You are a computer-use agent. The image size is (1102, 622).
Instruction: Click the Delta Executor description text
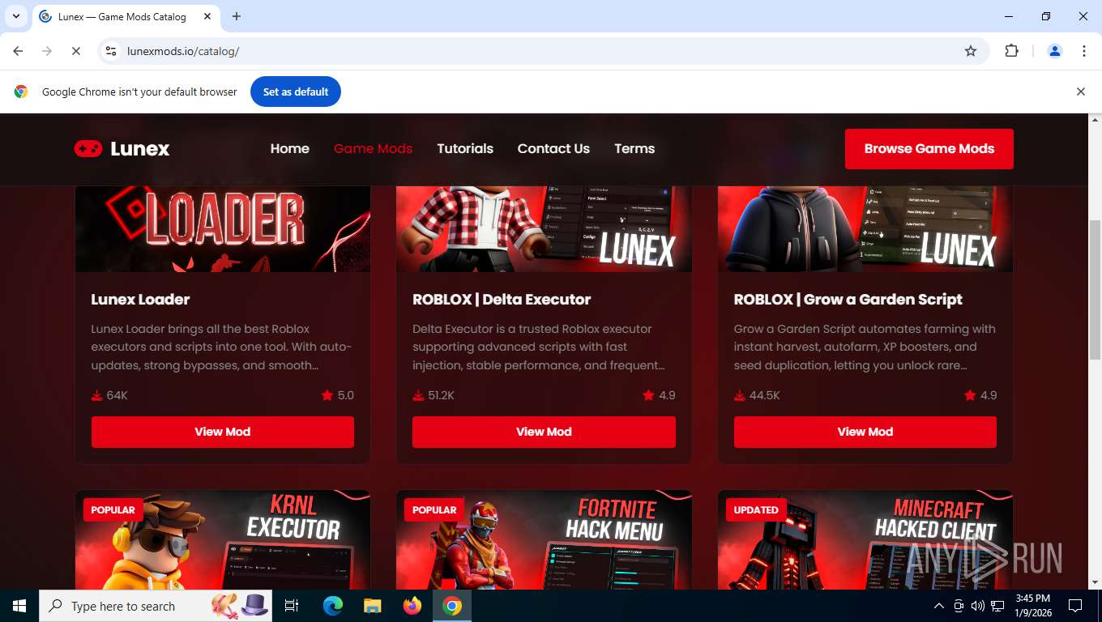pyautogui.click(x=539, y=347)
